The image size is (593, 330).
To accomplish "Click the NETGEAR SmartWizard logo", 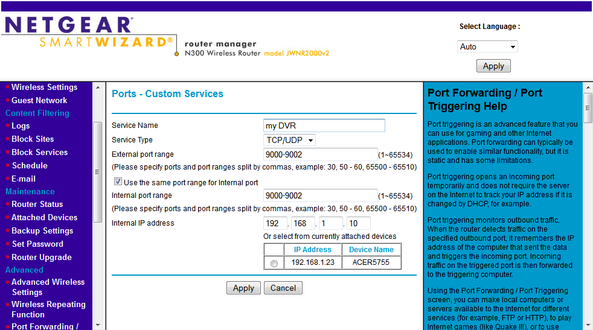I will (x=88, y=34).
